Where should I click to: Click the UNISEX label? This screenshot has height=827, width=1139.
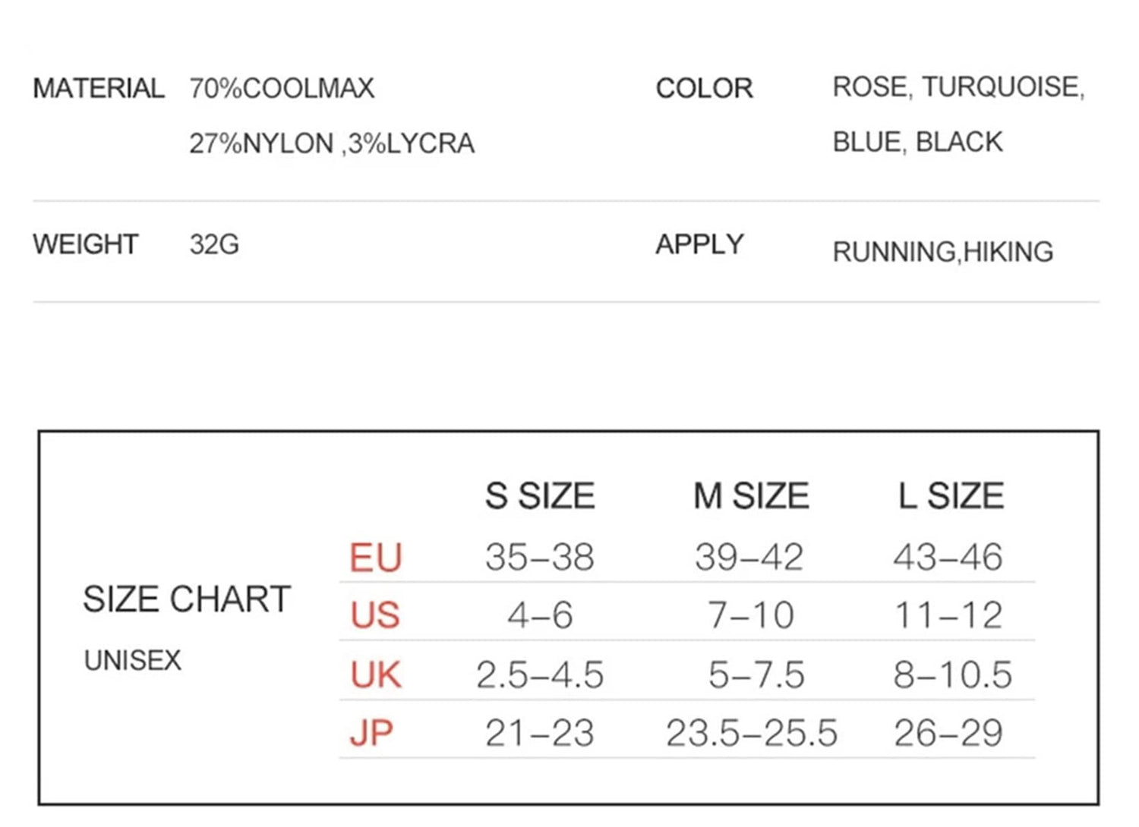[133, 661]
